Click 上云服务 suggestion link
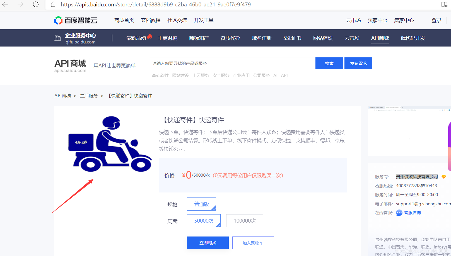 201,75
